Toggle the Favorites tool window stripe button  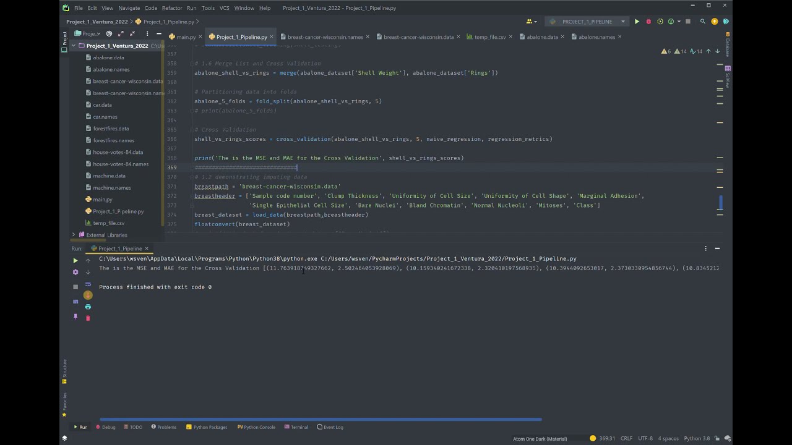[64, 405]
